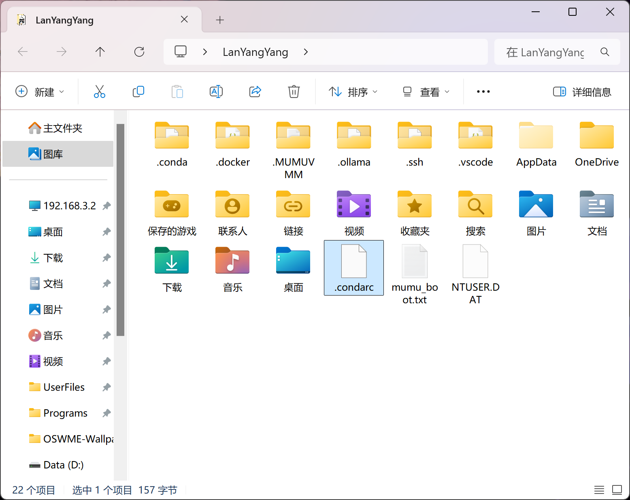The width and height of the screenshot is (630, 500).
Task: Open the 查看 view dropdown
Action: pos(426,92)
